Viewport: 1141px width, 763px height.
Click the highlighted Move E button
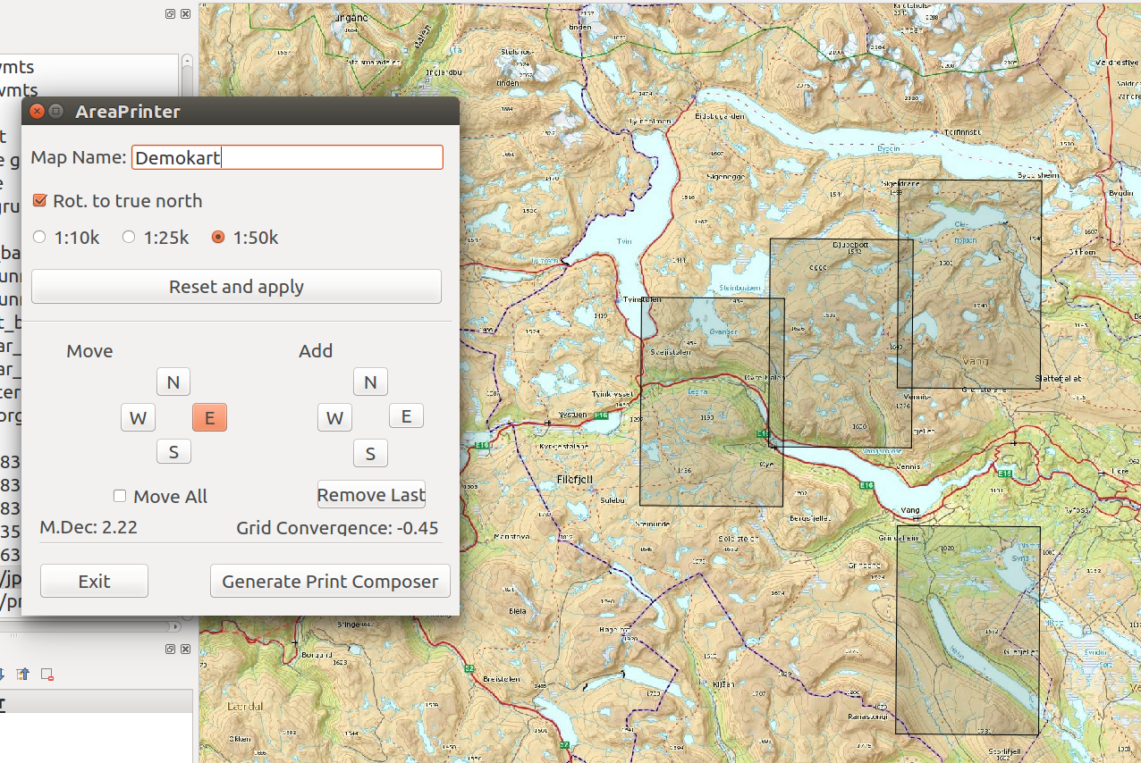[x=209, y=417]
